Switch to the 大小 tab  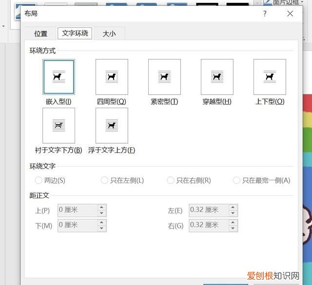[x=109, y=34]
